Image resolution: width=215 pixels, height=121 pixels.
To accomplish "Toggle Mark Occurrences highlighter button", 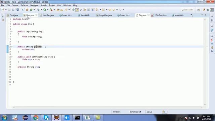I will [x=77, y=10].
